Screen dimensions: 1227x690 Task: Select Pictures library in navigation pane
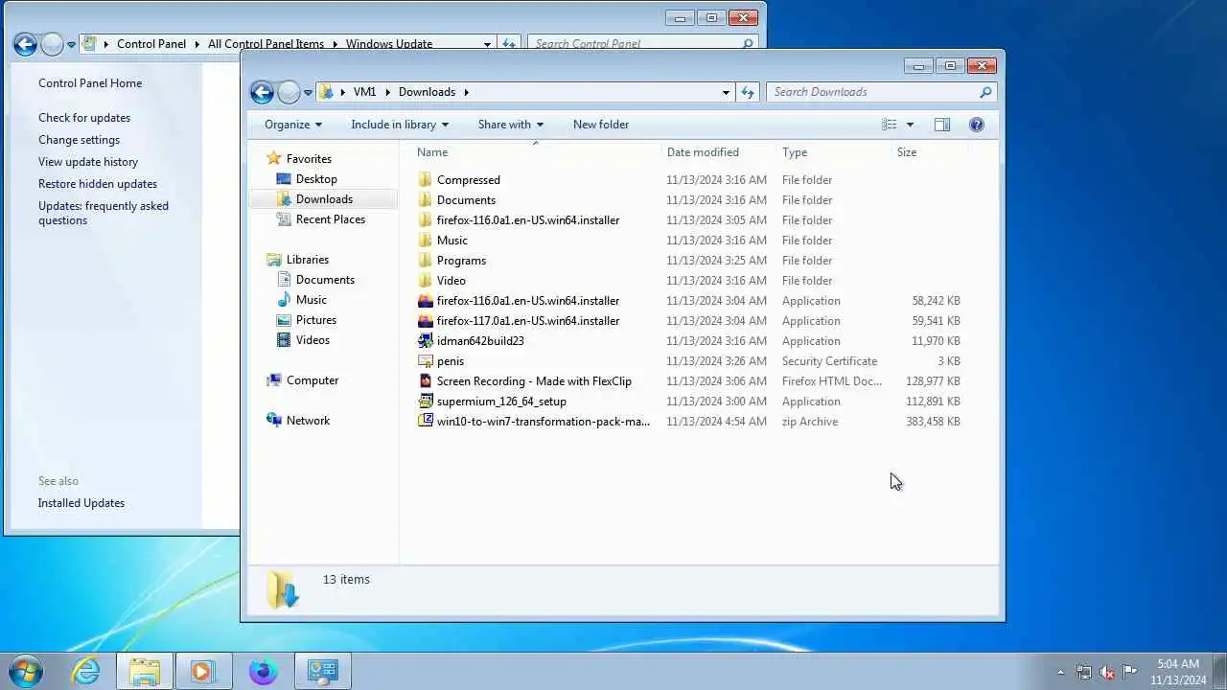coord(315,320)
